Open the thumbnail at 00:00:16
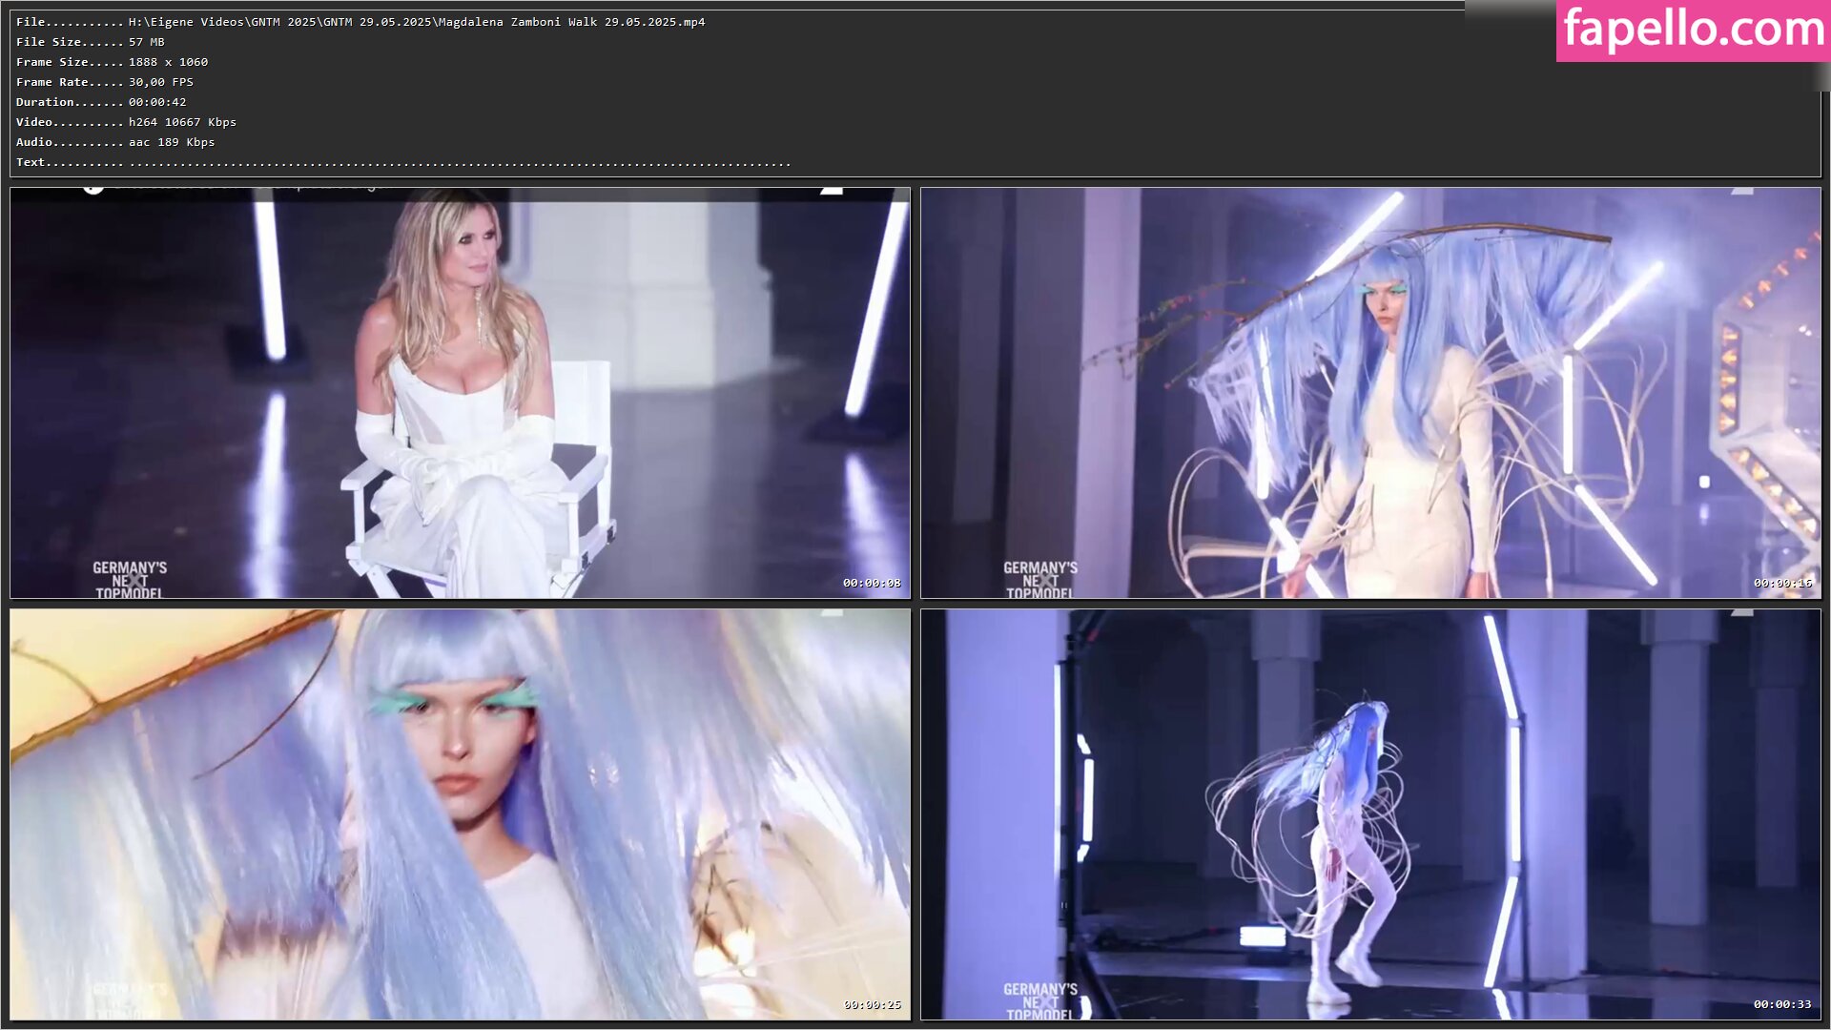Image resolution: width=1831 pixels, height=1030 pixels. (1370, 393)
